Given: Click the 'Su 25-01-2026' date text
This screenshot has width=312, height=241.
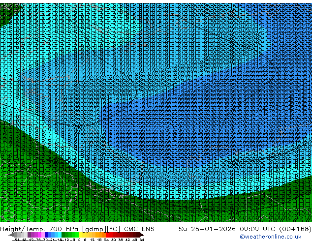Looking at the screenshot, I should coord(207,229).
